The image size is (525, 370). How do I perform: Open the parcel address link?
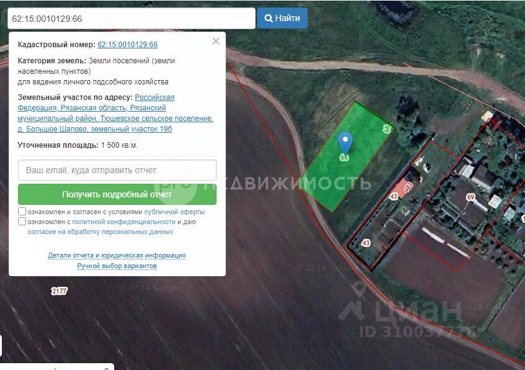pos(115,113)
